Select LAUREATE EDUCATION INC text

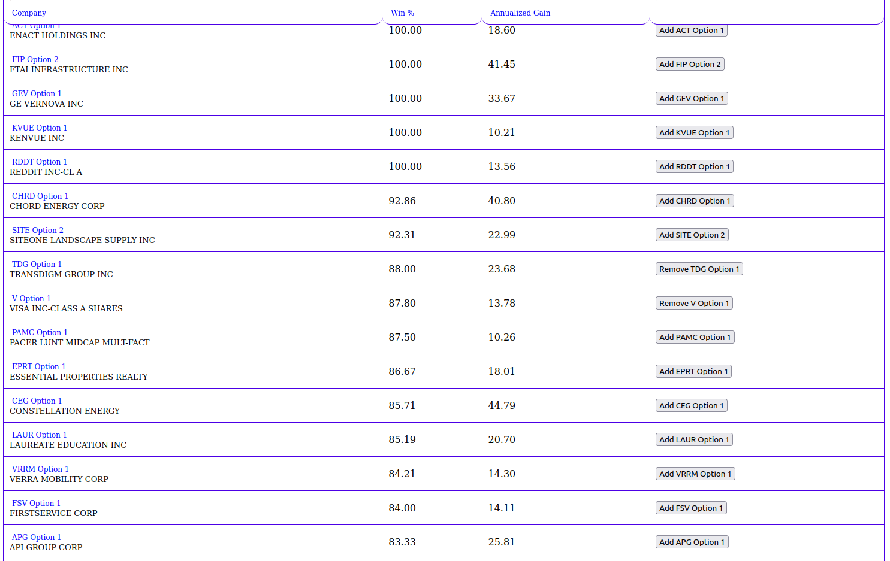click(x=68, y=445)
